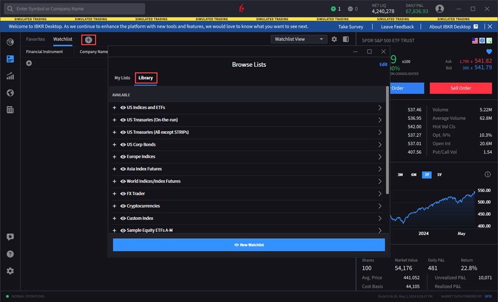The image size is (498, 302).
Task: Expand US Corp Bonds chevron
Action: pos(380,145)
